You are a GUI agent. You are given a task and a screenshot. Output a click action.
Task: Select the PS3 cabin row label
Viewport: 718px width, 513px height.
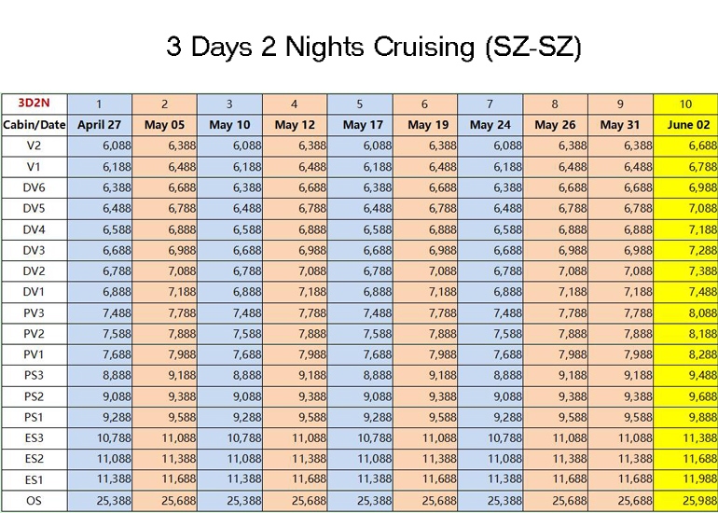tap(34, 376)
